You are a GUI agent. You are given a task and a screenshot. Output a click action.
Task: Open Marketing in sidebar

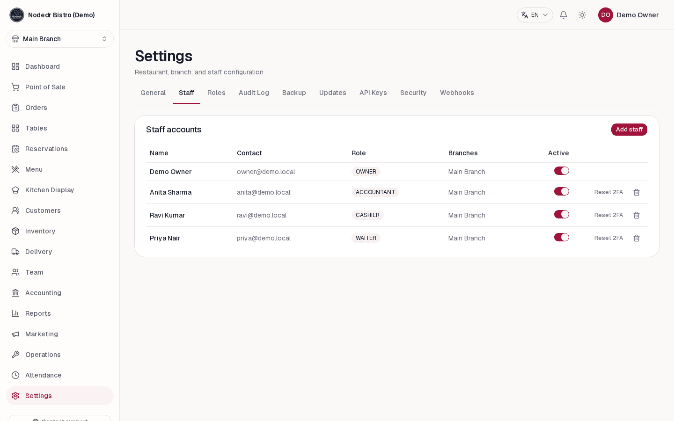pos(59,334)
